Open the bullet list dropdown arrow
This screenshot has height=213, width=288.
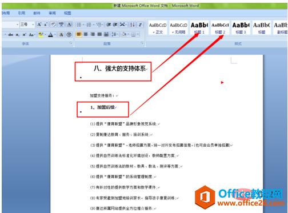point(83,25)
